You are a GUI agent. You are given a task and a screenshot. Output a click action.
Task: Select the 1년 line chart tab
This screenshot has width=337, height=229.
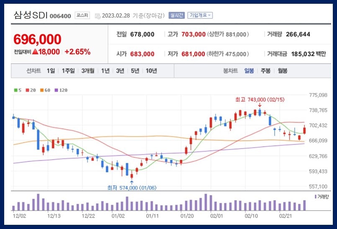tap(105, 71)
